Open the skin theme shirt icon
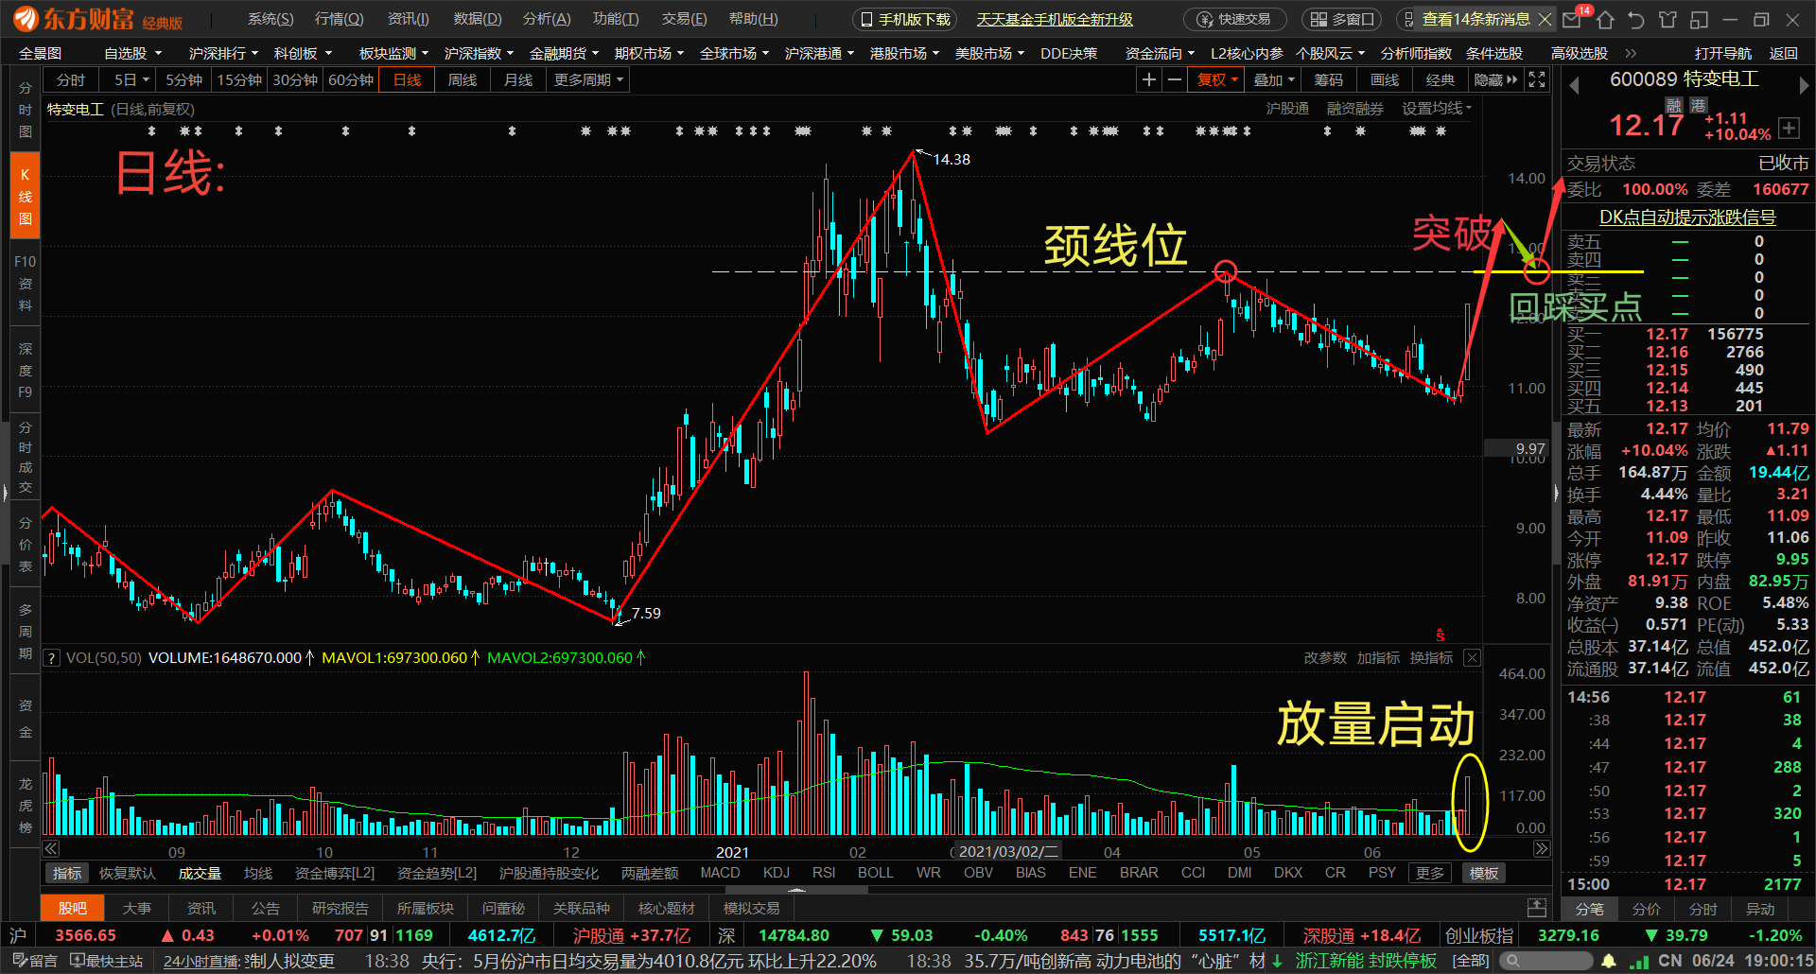Viewport: 1816px width, 974px height. click(1668, 19)
